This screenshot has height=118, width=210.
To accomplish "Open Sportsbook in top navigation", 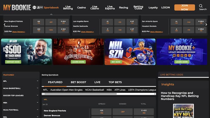I will click(51, 7).
